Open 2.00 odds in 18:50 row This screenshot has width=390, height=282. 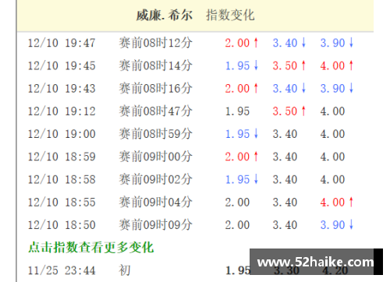pos(237,225)
